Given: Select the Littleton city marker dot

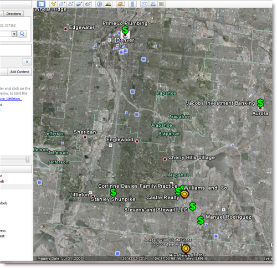Looking at the screenshot, I should pos(93,197).
